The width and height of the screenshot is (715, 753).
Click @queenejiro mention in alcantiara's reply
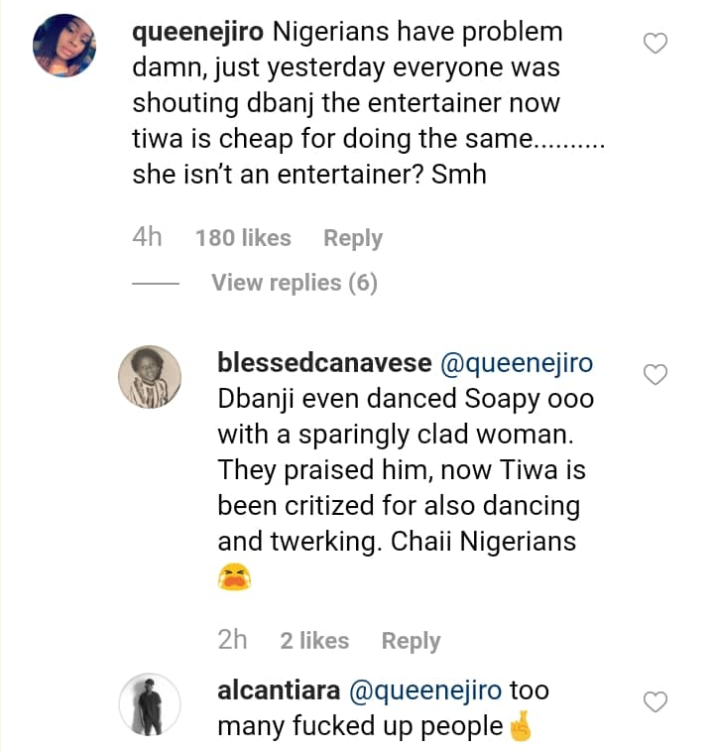(428, 690)
